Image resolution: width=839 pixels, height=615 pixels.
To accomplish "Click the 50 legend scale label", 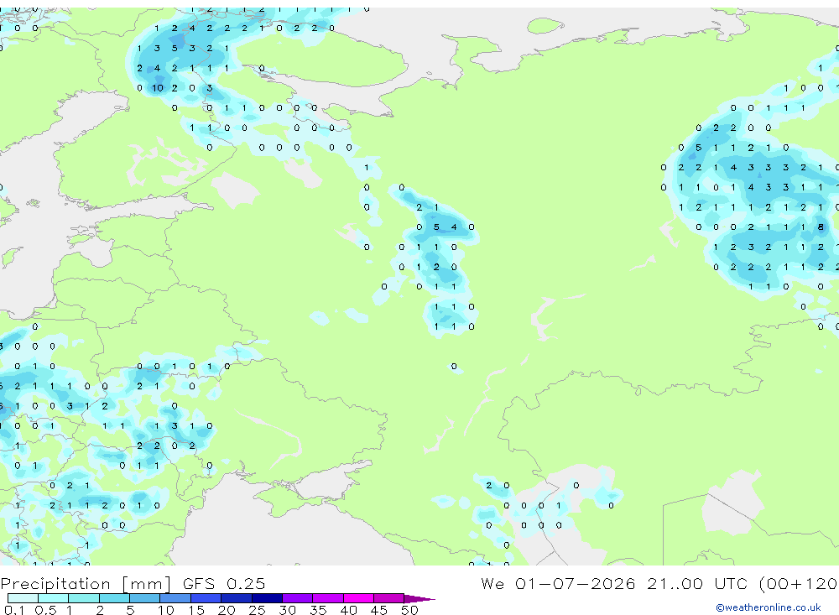I will pyautogui.click(x=409, y=610).
